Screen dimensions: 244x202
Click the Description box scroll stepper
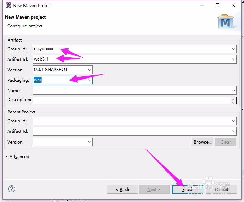tap(233, 101)
